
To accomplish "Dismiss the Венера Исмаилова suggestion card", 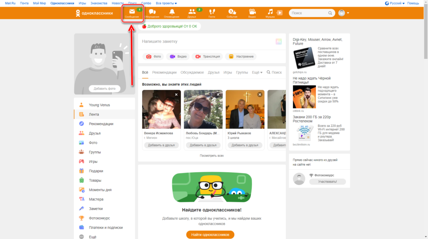I will click(176, 95).
